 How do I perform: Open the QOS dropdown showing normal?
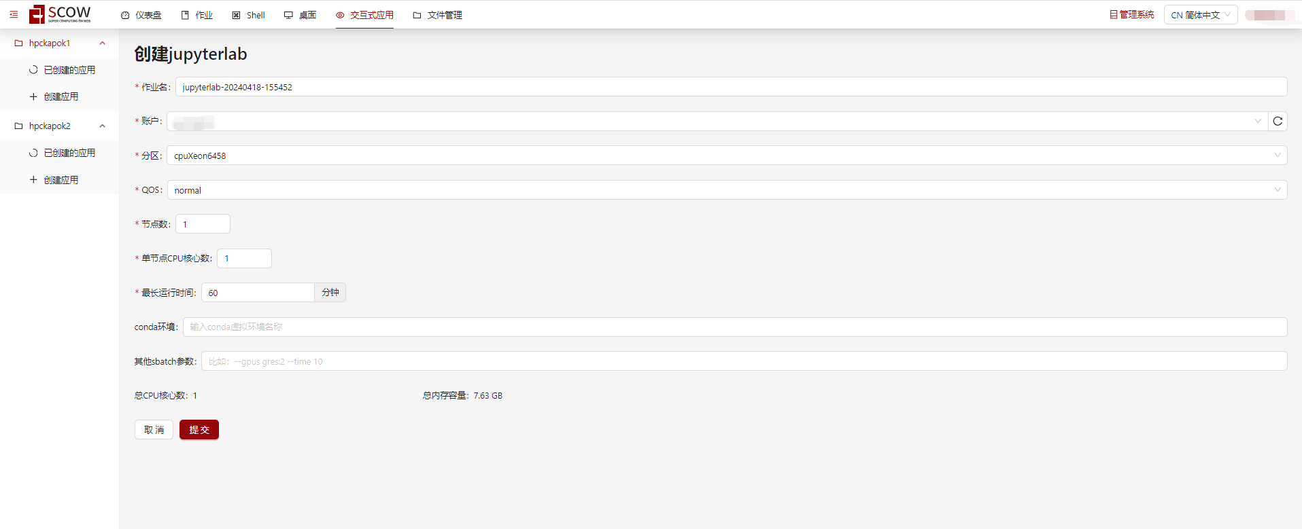point(727,190)
